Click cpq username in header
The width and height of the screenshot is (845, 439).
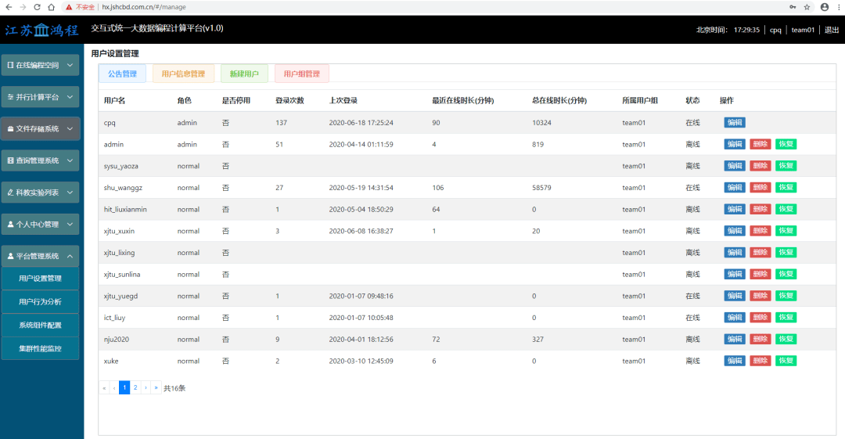[x=775, y=31]
